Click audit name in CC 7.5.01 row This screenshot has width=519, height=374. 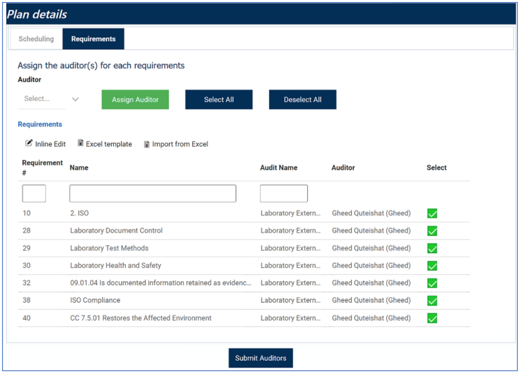290,318
